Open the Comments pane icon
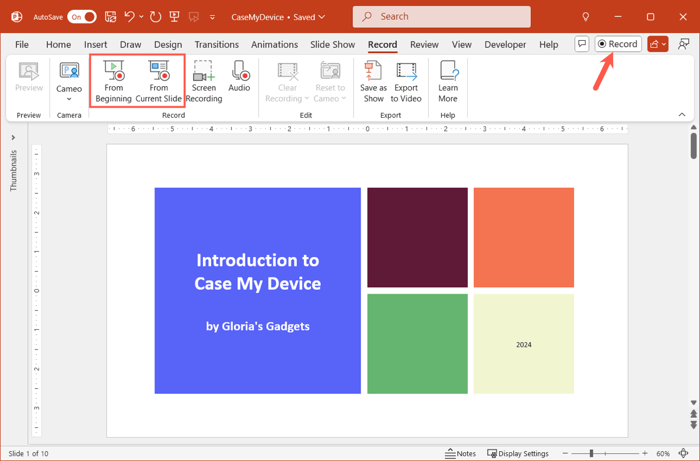 pyautogui.click(x=582, y=44)
